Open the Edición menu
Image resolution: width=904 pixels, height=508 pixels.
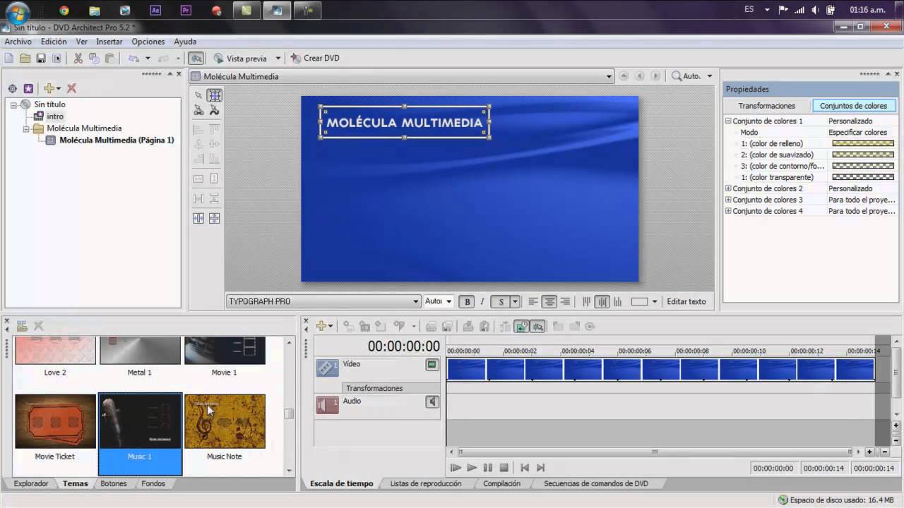54,42
